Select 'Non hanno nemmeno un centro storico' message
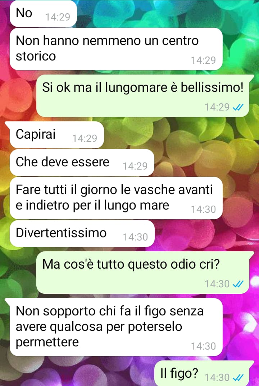The width and height of the screenshot is (259, 386). point(116,49)
